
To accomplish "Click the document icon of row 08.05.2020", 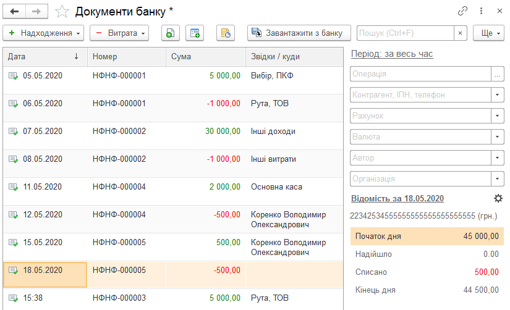I will (x=14, y=159).
